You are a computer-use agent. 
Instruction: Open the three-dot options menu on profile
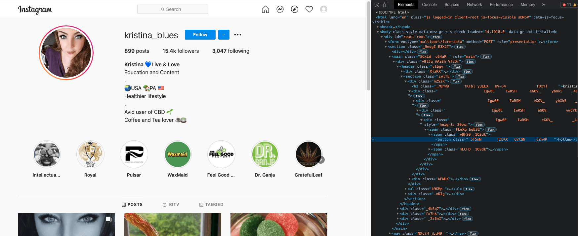pyautogui.click(x=238, y=35)
